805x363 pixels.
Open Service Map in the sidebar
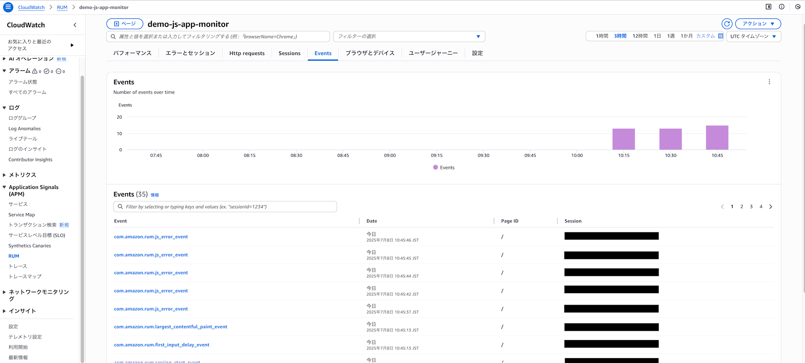pyautogui.click(x=22, y=215)
